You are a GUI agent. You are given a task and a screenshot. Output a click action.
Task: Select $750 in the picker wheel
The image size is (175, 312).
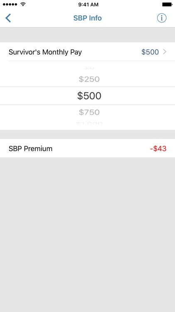pyautogui.click(x=89, y=112)
